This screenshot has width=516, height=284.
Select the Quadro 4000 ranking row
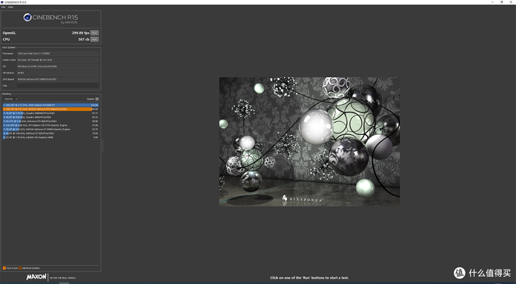[x=51, y=117]
